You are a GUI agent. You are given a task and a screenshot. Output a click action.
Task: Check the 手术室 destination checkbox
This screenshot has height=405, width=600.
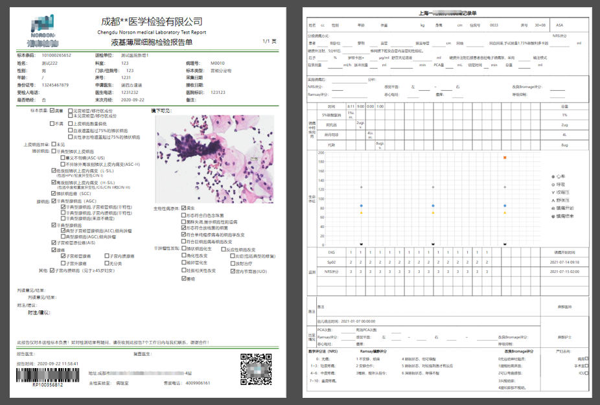(x=586, y=365)
